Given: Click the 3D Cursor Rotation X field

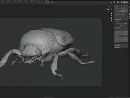Looking at the screenshot, I should 121,38.
